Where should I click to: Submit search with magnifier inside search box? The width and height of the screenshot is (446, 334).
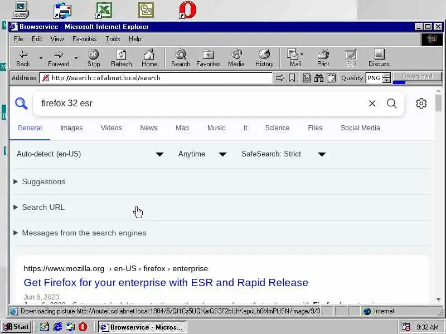tap(392, 104)
